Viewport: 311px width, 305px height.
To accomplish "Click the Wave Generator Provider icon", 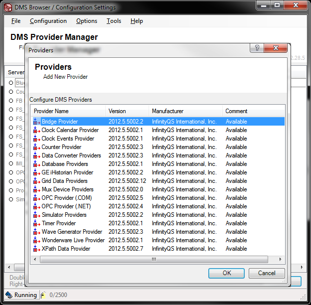I will (x=37, y=232).
